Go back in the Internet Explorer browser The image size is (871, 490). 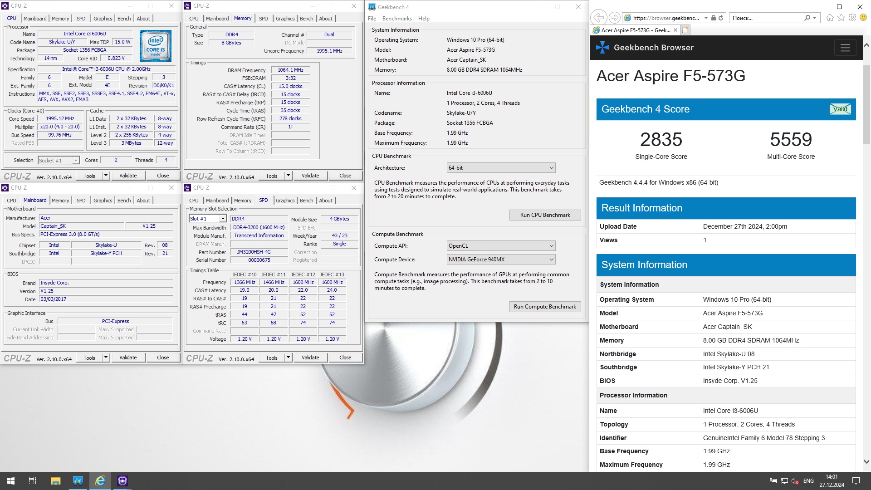coord(599,18)
